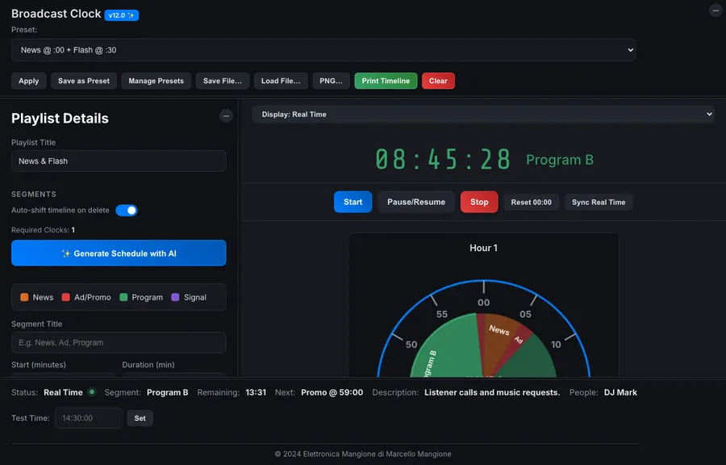Collapse the top header panel
The image size is (726, 465).
pyautogui.click(x=716, y=10)
